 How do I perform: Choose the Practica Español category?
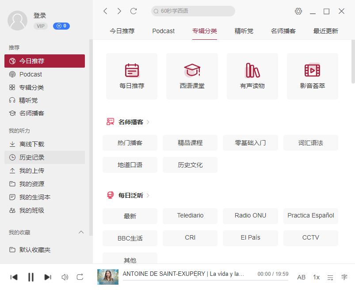311,216
